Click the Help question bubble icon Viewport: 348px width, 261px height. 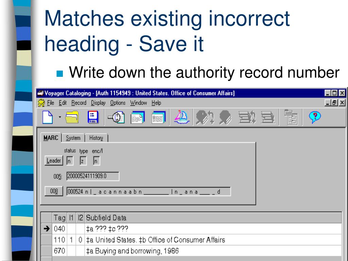pos(315,117)
